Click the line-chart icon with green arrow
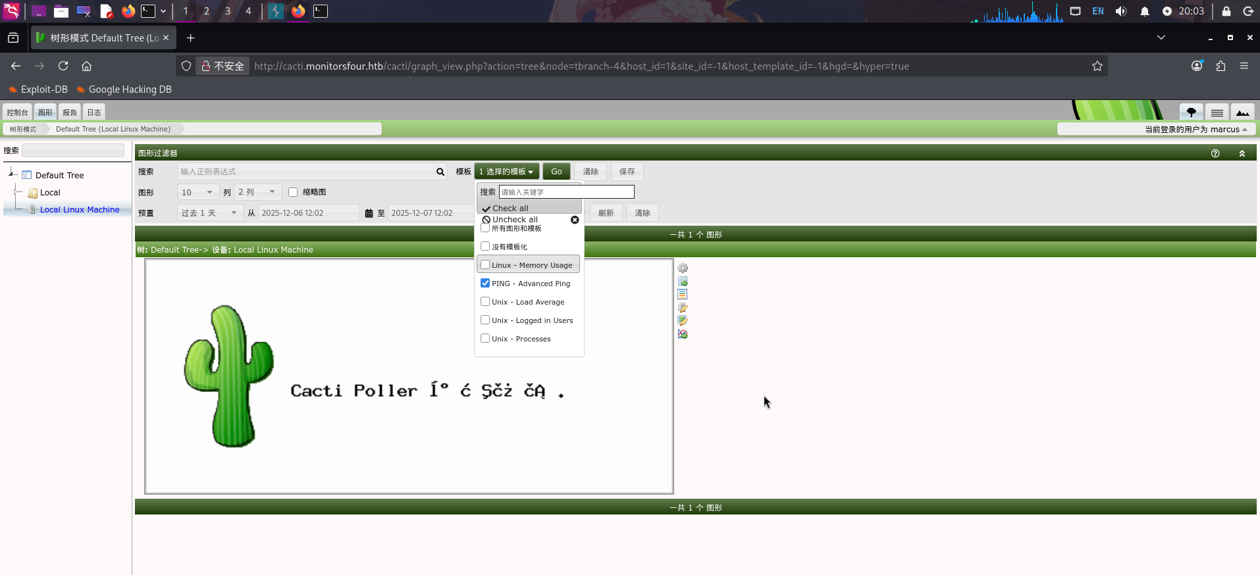The image size is (1260, 575). pyautogui.click(x=683, y=334)
